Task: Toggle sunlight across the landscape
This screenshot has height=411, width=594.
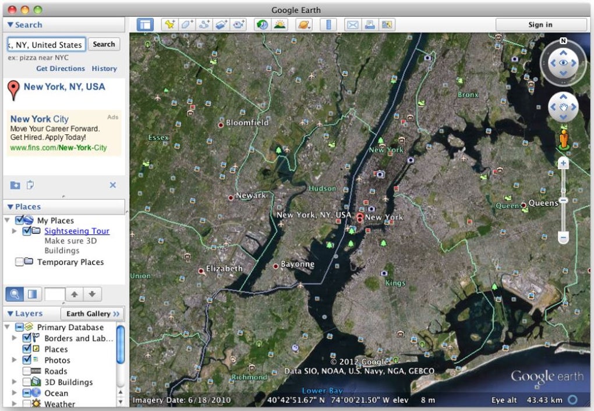Action: click(280, 24)
